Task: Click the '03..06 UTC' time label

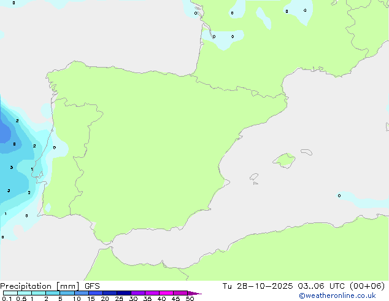Action: point(322,286)
